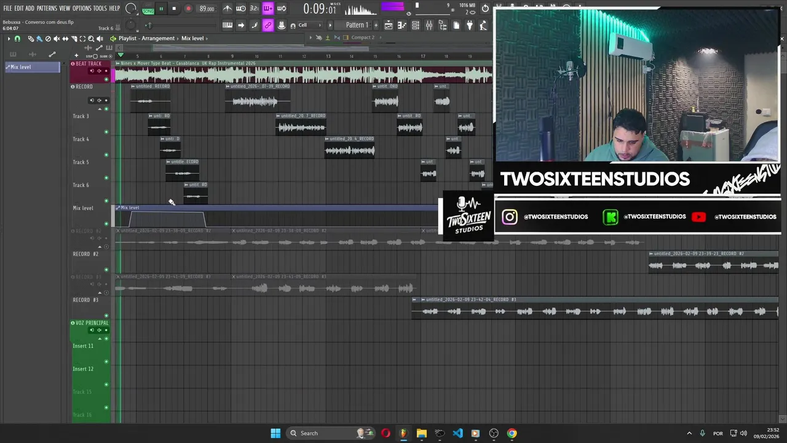Image resolution: width=787 pixels, height=443 pixels.
Task: Open the playlist options menu arrow
Action: click(9, 38)
